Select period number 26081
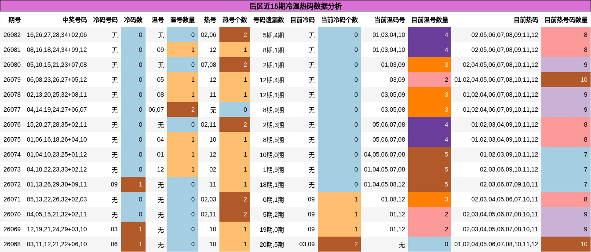 (x=12, y=50)
